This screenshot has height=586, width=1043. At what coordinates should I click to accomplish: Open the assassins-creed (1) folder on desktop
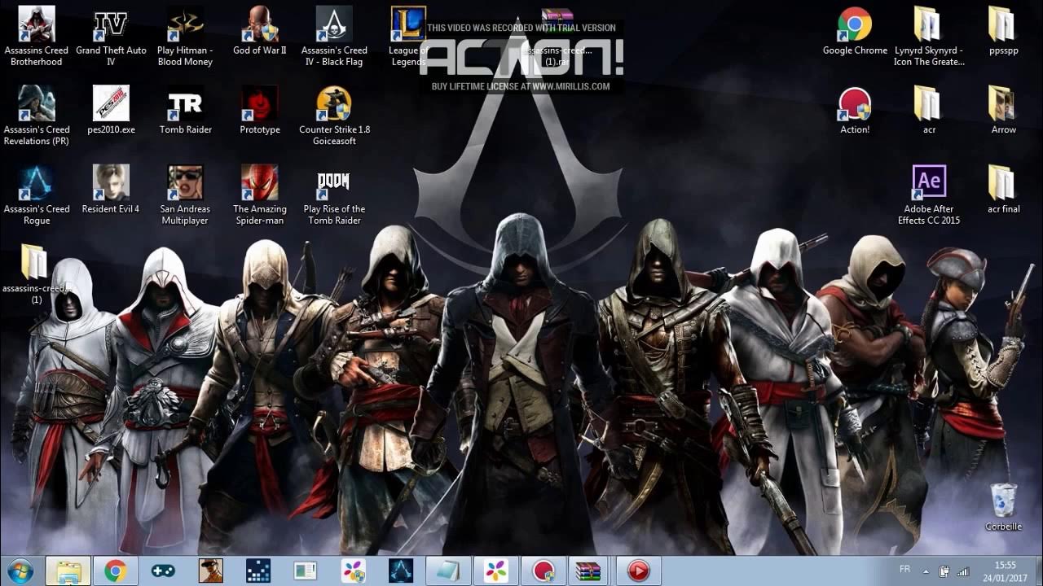click(x=37, y=274)
